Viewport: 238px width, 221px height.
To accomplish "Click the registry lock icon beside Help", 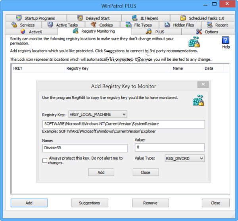I will tap(194, 42).
